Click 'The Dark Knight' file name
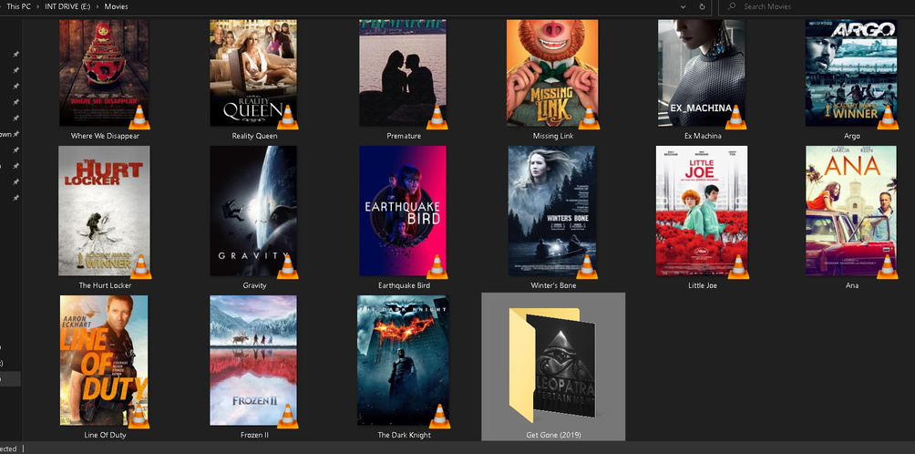Image resolution: width=915 pixels, height=454 pixels. (404, 435)
